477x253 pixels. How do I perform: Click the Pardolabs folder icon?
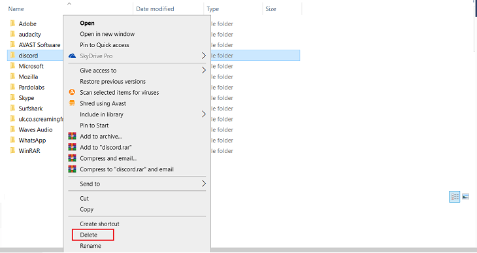tap(12, 88)
